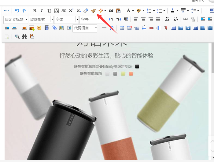Screen dimensions: 214x162
Task: Switch to HTML source mode
Action: (x=7, y=11)
